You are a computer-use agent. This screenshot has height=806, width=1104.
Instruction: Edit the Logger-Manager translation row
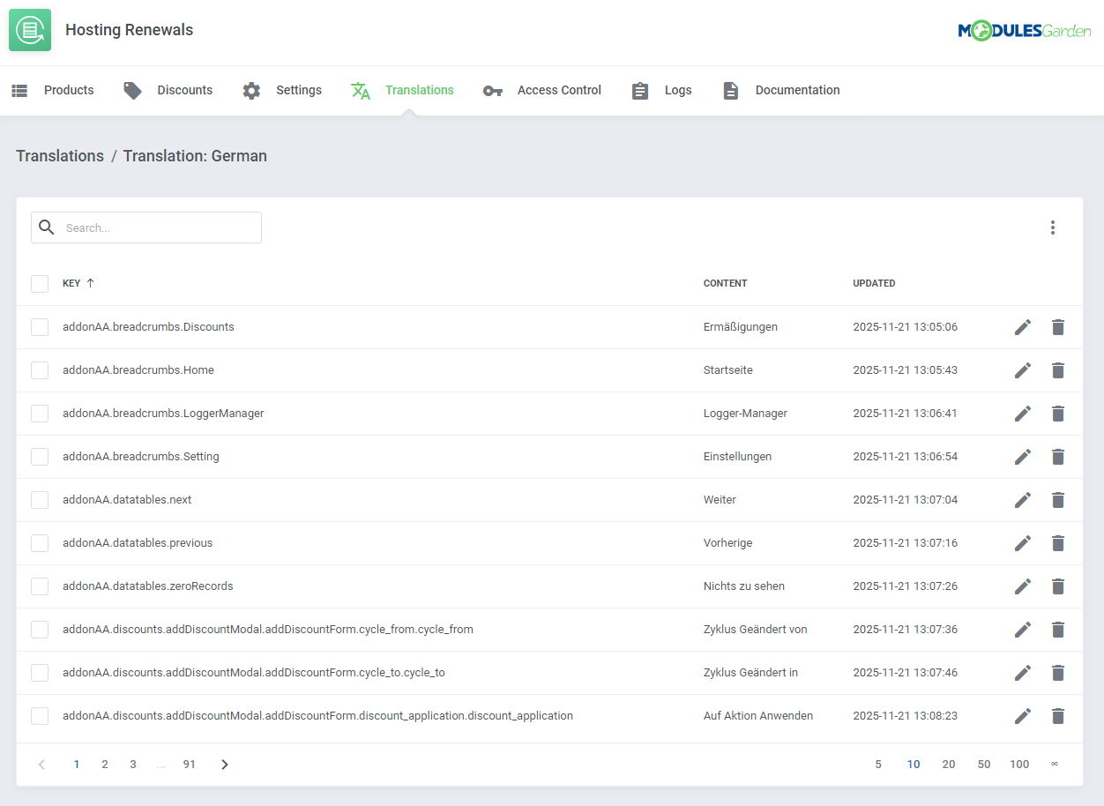[1022, 414]
